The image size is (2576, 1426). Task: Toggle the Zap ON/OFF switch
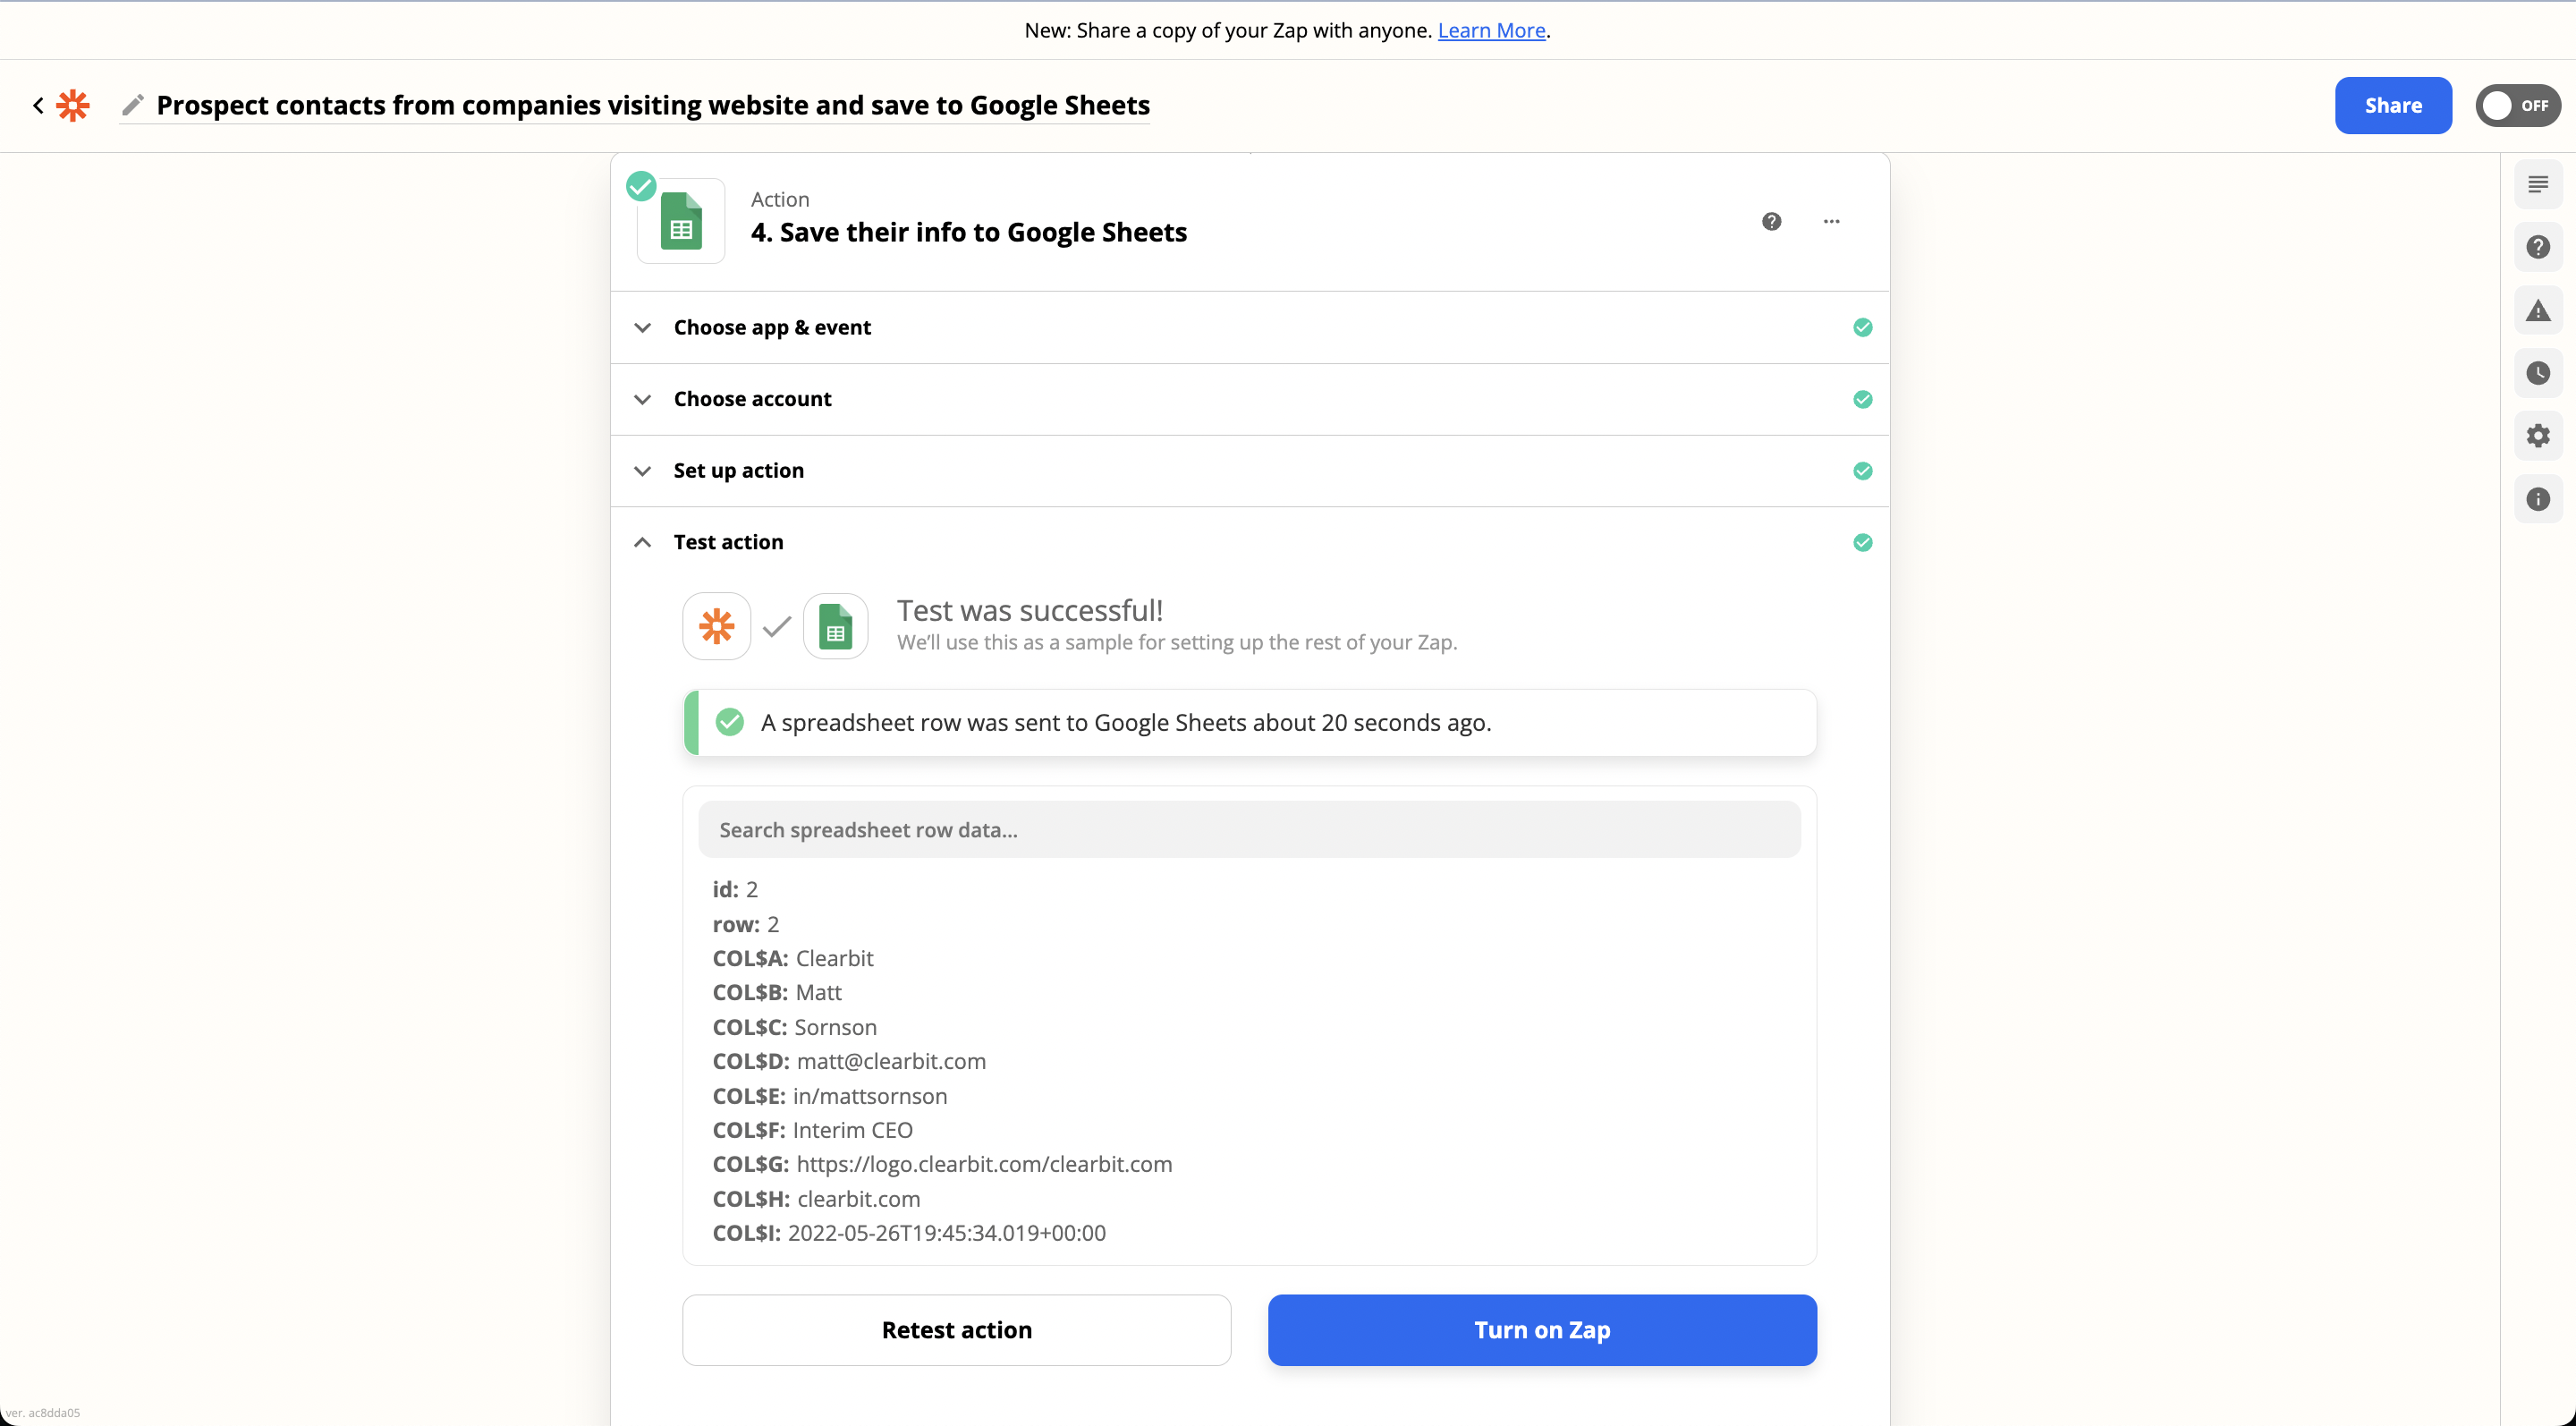pyautogui.click(x=2517, y=105)
